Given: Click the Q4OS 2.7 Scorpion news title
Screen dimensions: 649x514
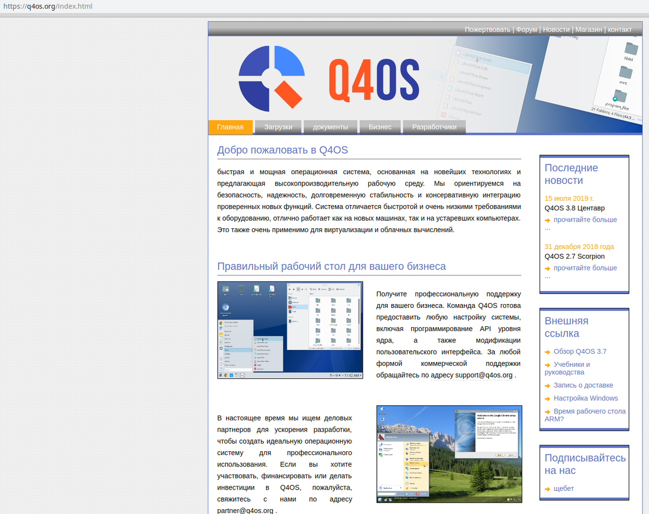Looking at the screenshot, I should click(574, 256).
